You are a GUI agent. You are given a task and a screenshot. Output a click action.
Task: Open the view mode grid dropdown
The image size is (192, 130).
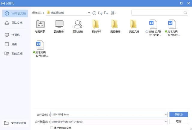113,13
